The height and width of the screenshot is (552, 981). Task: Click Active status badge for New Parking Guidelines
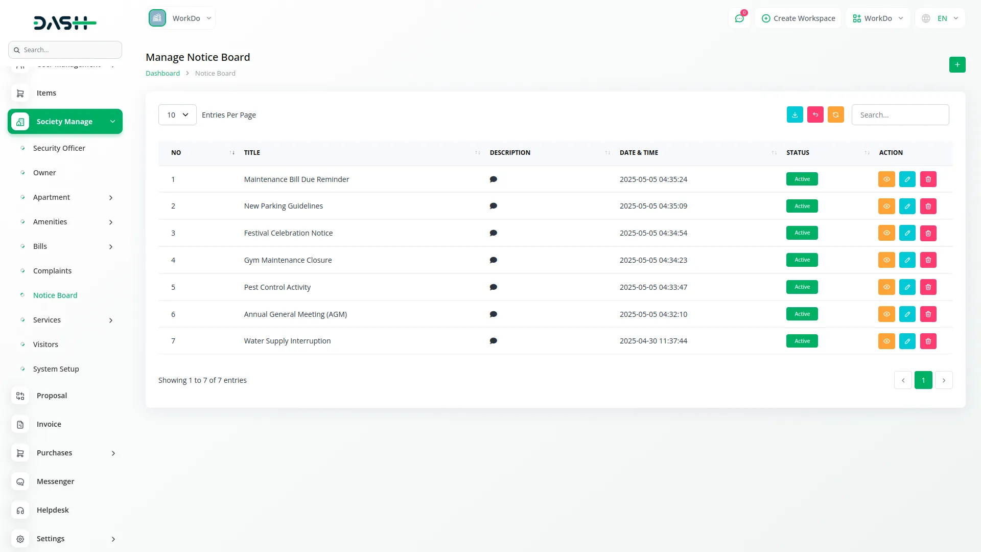click(802, 206)
